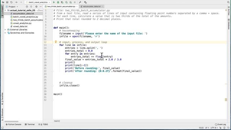Expand Scratches and Consoles node
Screen dimensions: 231x130
point(5,33)
